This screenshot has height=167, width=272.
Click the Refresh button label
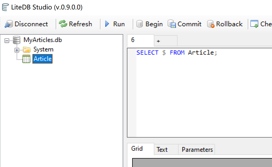(80, 24)
